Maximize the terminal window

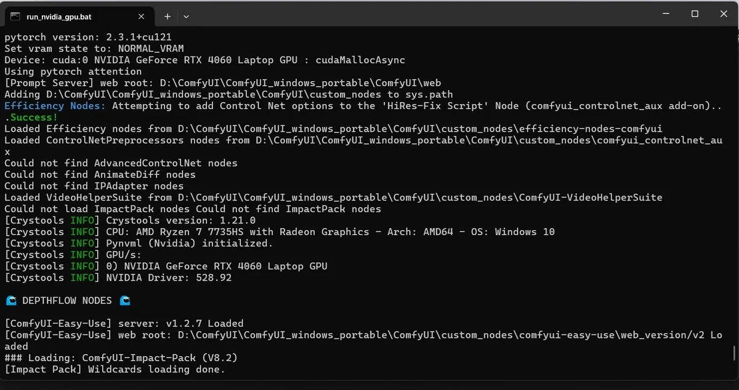tap(695, 14)
